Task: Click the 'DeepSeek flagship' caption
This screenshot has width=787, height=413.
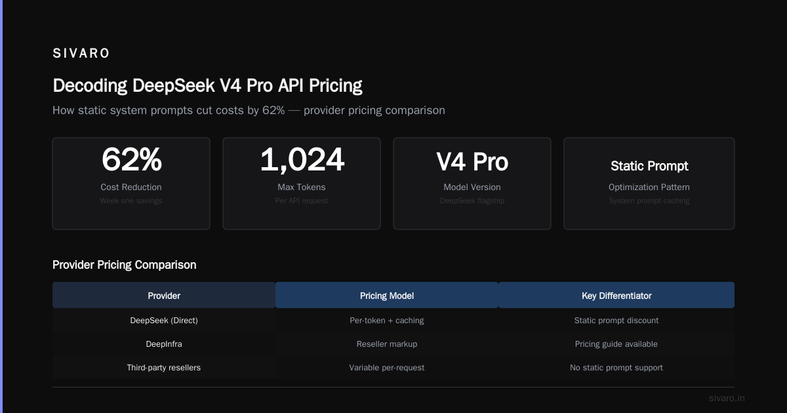Action: (472, 201)
